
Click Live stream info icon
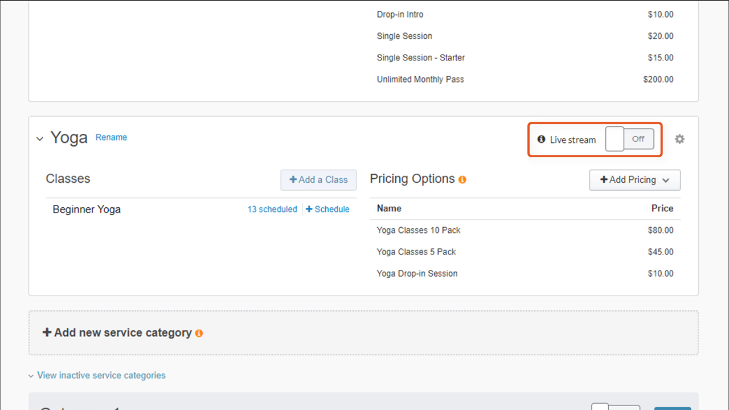542,139
